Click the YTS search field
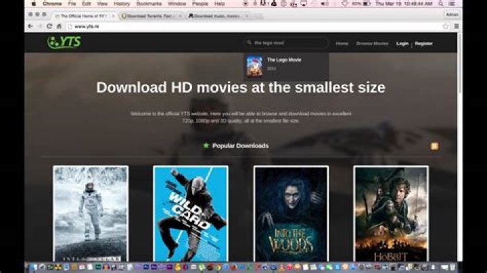Image resolution: width=487 pixels, height=273 pixels. tap(286, 43)
